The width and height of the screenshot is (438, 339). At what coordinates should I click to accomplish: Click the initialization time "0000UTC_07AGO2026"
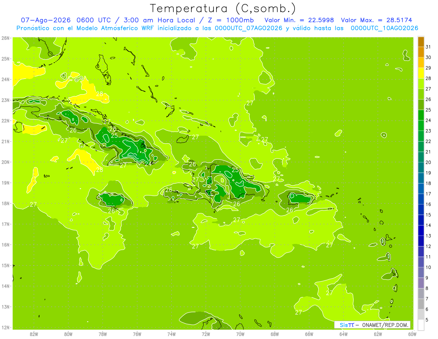click(x=249, y=28)
